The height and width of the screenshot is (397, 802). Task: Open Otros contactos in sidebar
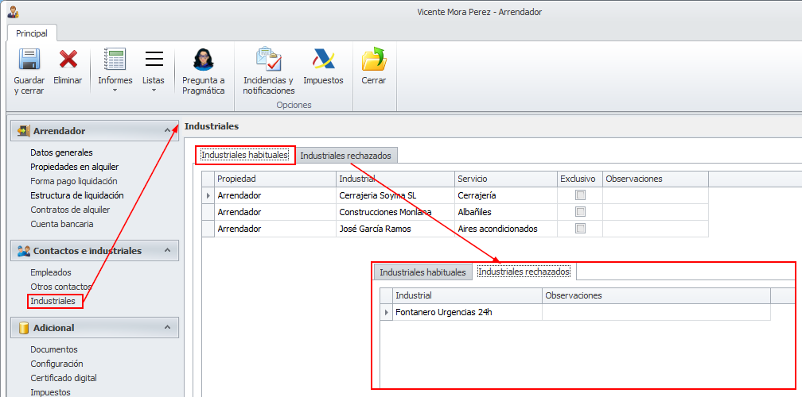coord(60,287)
